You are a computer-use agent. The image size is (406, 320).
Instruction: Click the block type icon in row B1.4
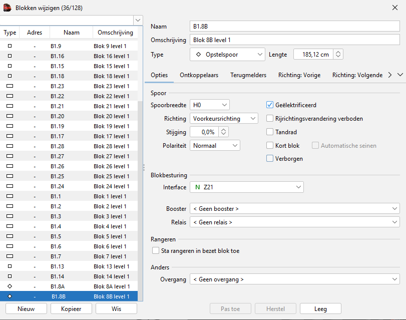(x=10, y=226)
